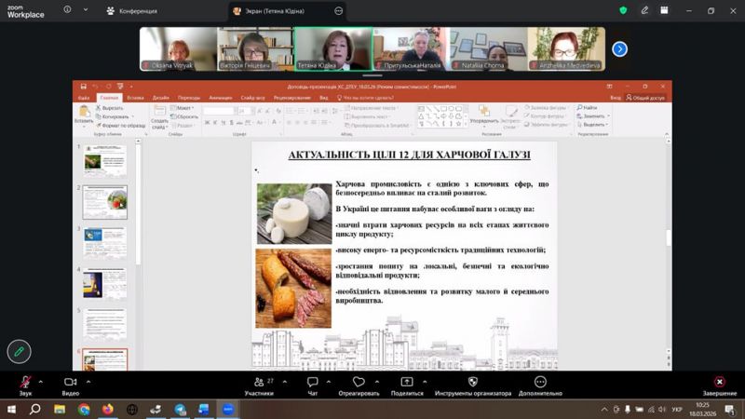
Task: Click the meeting info icon beside Zoom logo
Action: (x=66, y=10)
